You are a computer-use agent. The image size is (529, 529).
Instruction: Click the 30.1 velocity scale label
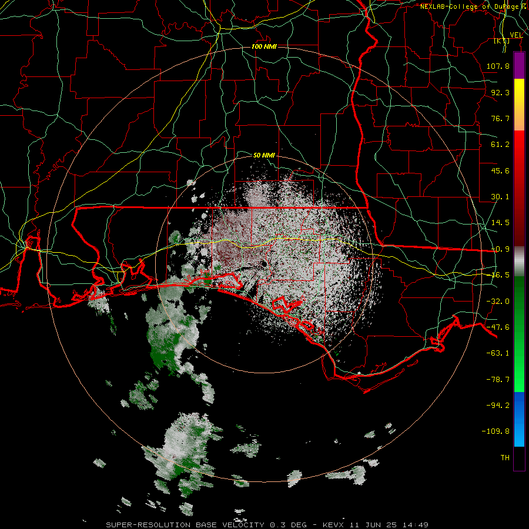click(x=500, y=197)
